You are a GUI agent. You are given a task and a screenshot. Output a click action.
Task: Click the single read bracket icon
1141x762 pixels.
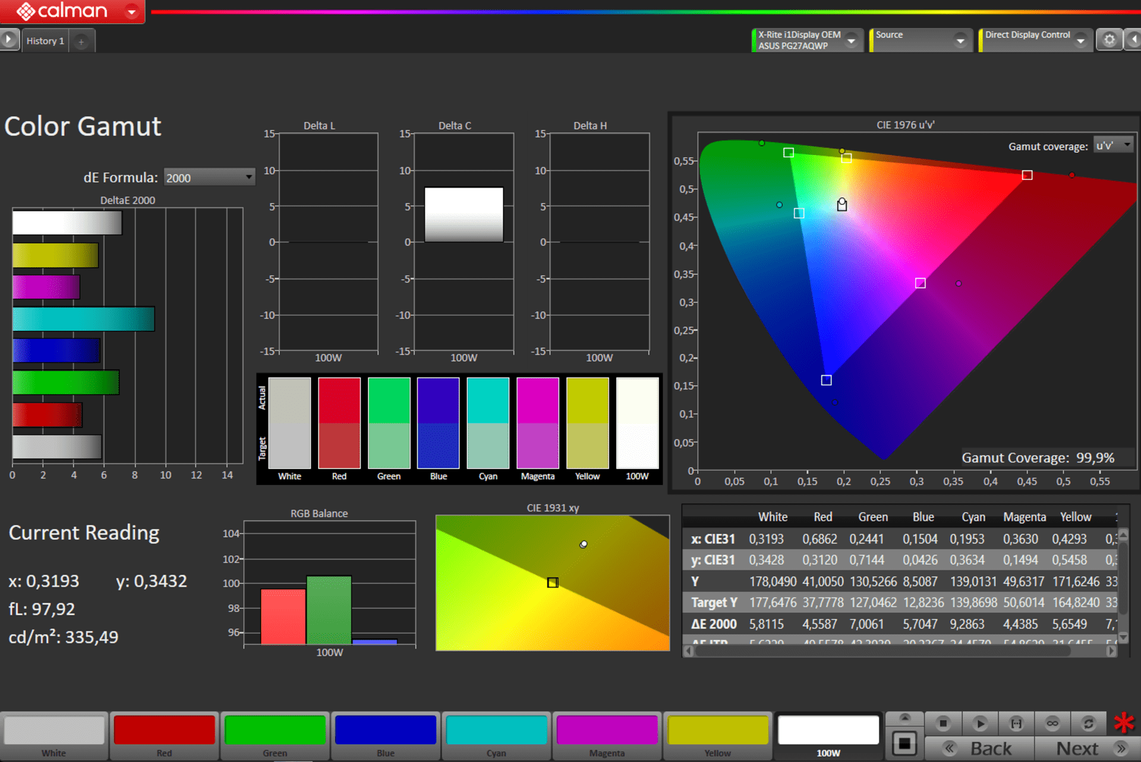click(x=1016, y=723)
